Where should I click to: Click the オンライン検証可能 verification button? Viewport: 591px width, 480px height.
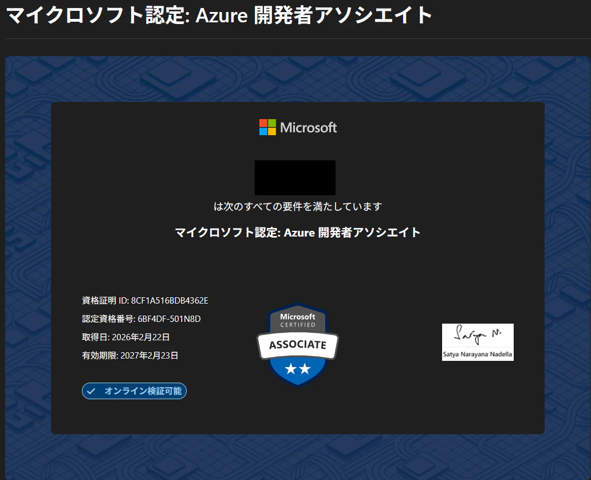pos(134,391)
